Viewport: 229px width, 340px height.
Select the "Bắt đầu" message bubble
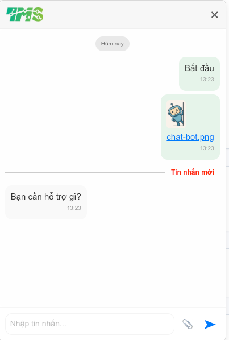(199, 74)
